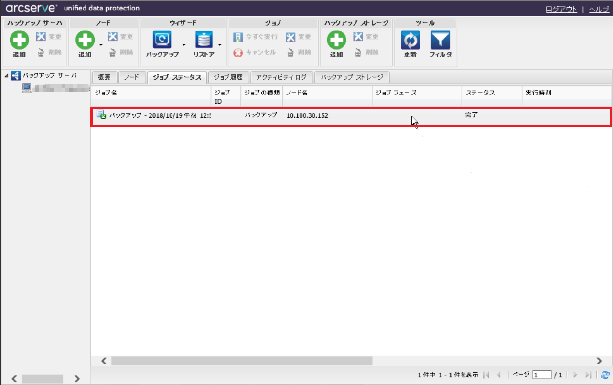Image resolution: width=613 pixels, height=385 pixels.
Task: Click the backup server Delete (削除) trash icon
Action: [x=41, y=52]
